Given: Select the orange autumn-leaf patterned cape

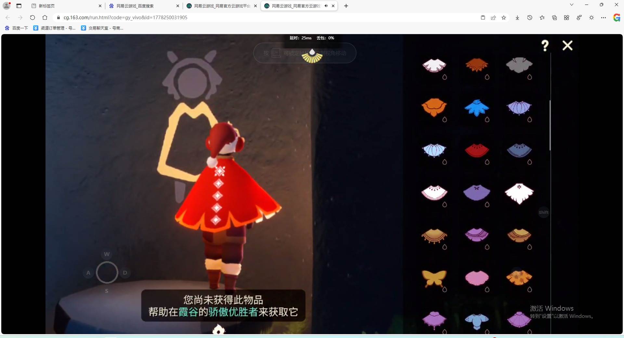Looking at the screenshot, I should (519, 278).
